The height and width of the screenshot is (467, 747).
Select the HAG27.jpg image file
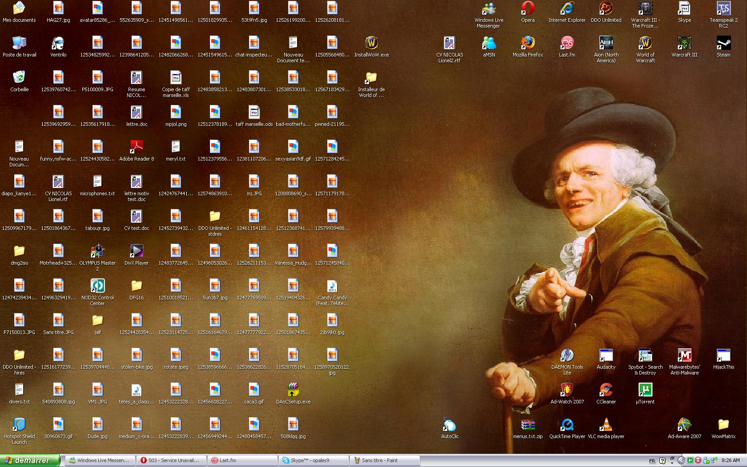click(x=58, y=12)
